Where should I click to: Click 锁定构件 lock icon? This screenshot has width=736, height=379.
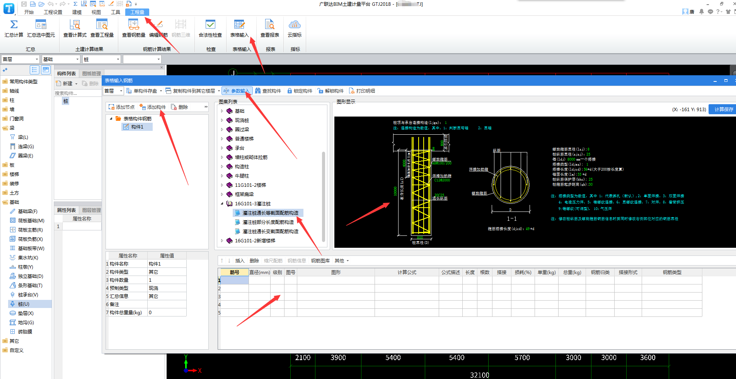point(290,91)
